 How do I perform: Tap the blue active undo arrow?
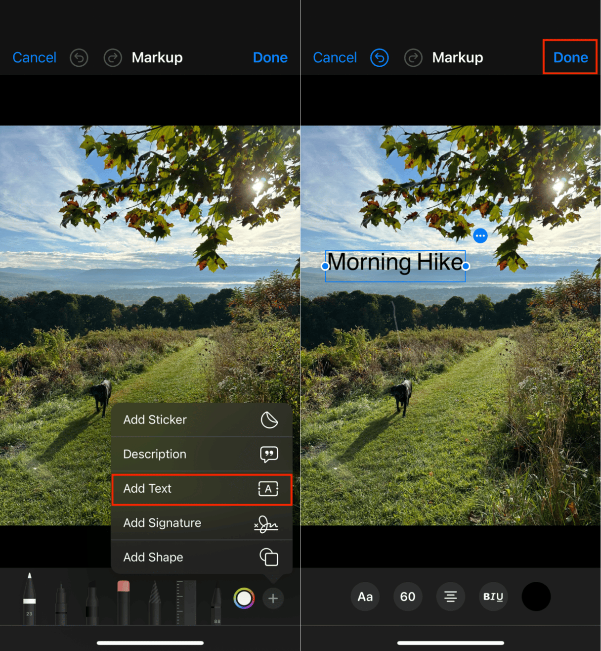379,58
